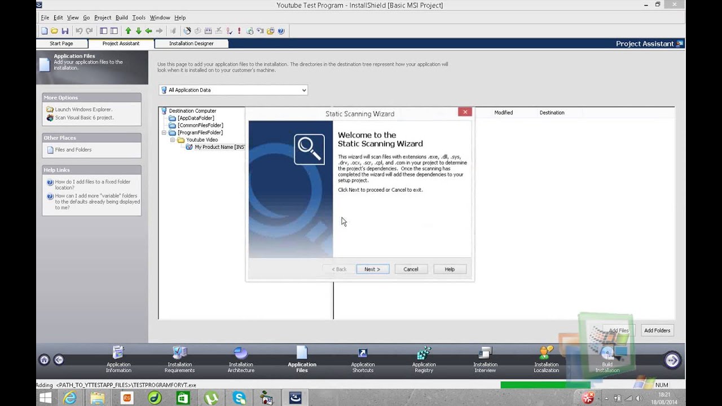This screenshot has height=406, width=722.
Task: Open Internet Explorer from the taskbar
Action: click(x=70, y=398)
